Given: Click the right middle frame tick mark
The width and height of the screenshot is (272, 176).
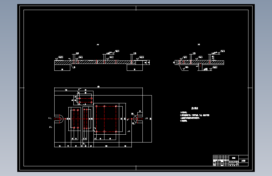Looking at the screenshot, I should (250, 88).
